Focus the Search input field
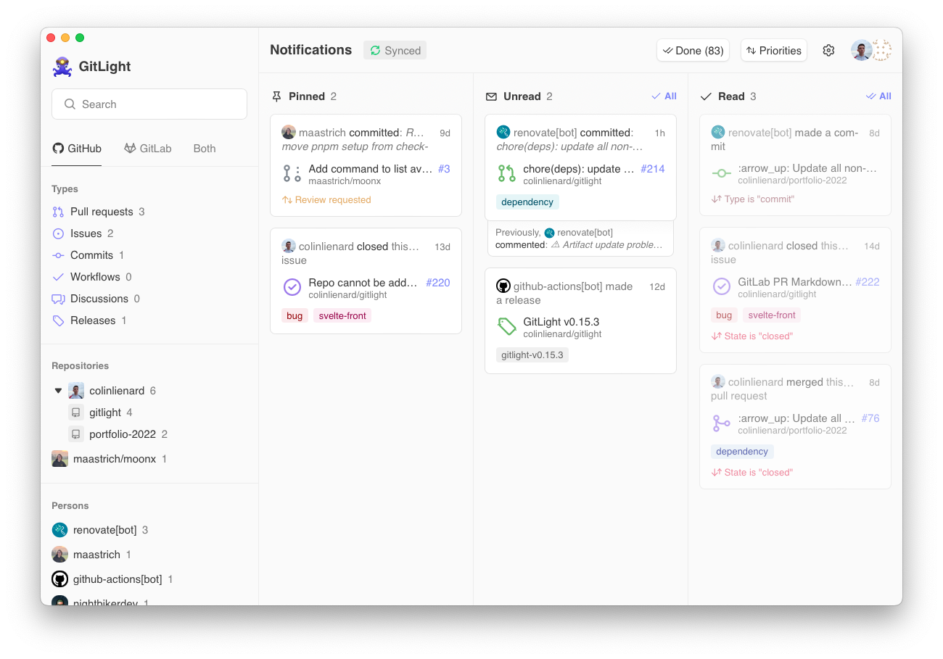 (x=149, y=104)
